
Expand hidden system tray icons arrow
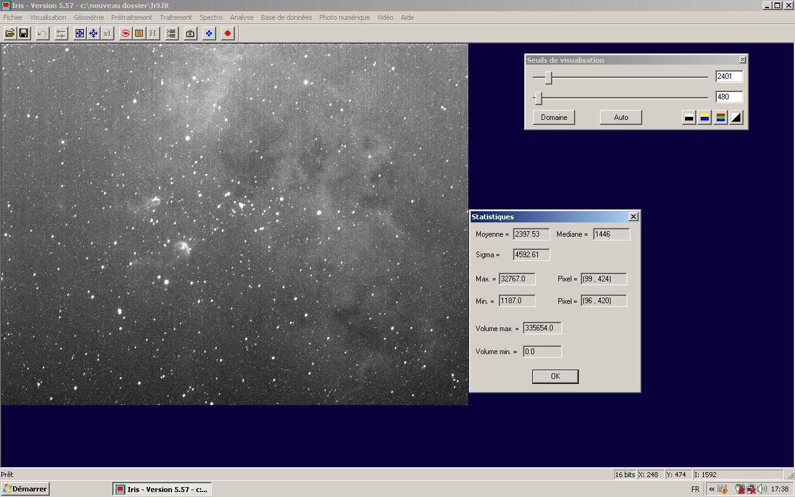pos(712,489)
